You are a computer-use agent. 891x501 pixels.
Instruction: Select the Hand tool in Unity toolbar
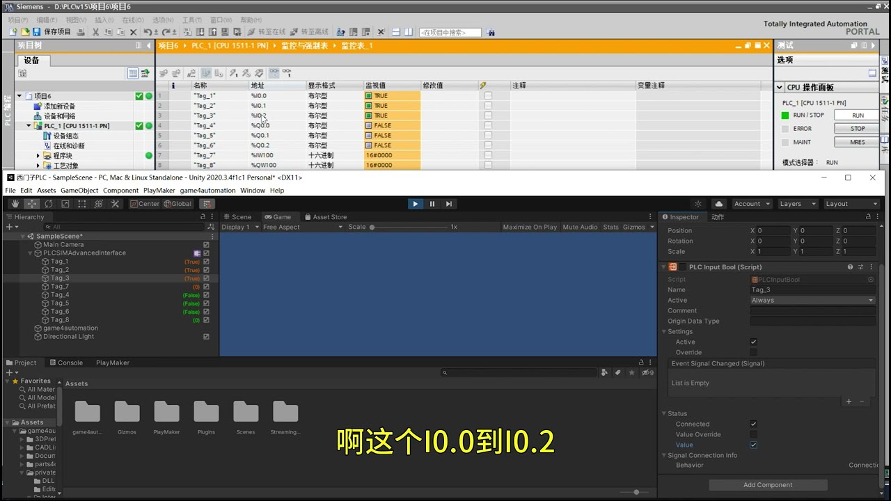coord(15,204)
